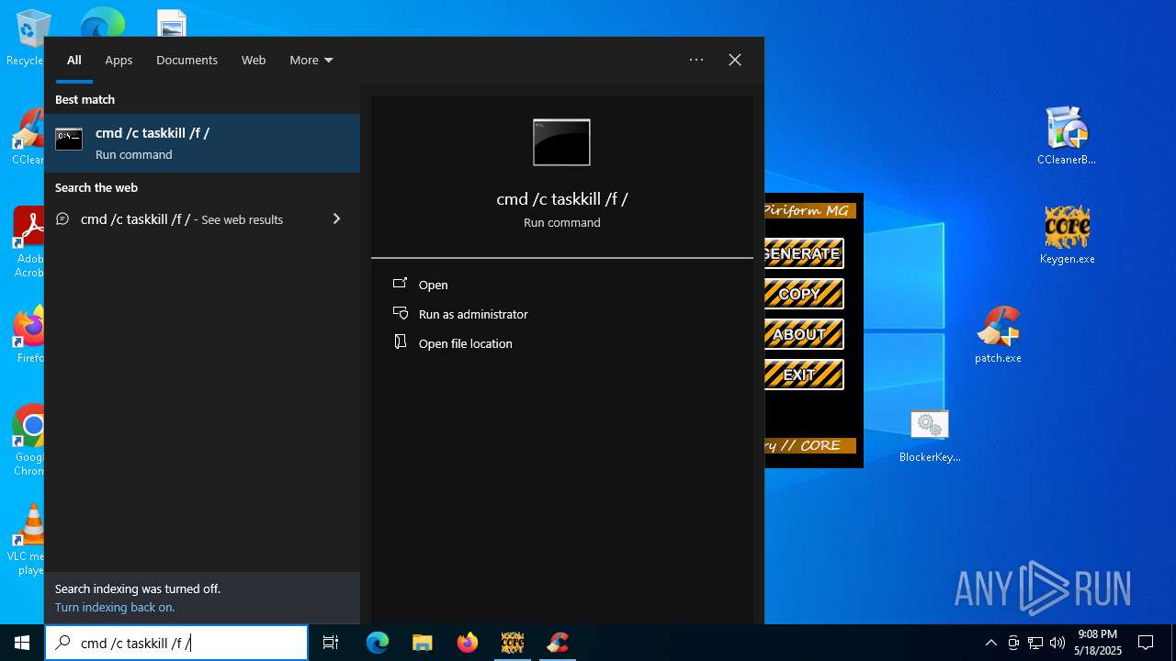Viewport: 1176px width, 661px height.
Task: Click COPY in keygen window
Action: [x=804, y=294]
